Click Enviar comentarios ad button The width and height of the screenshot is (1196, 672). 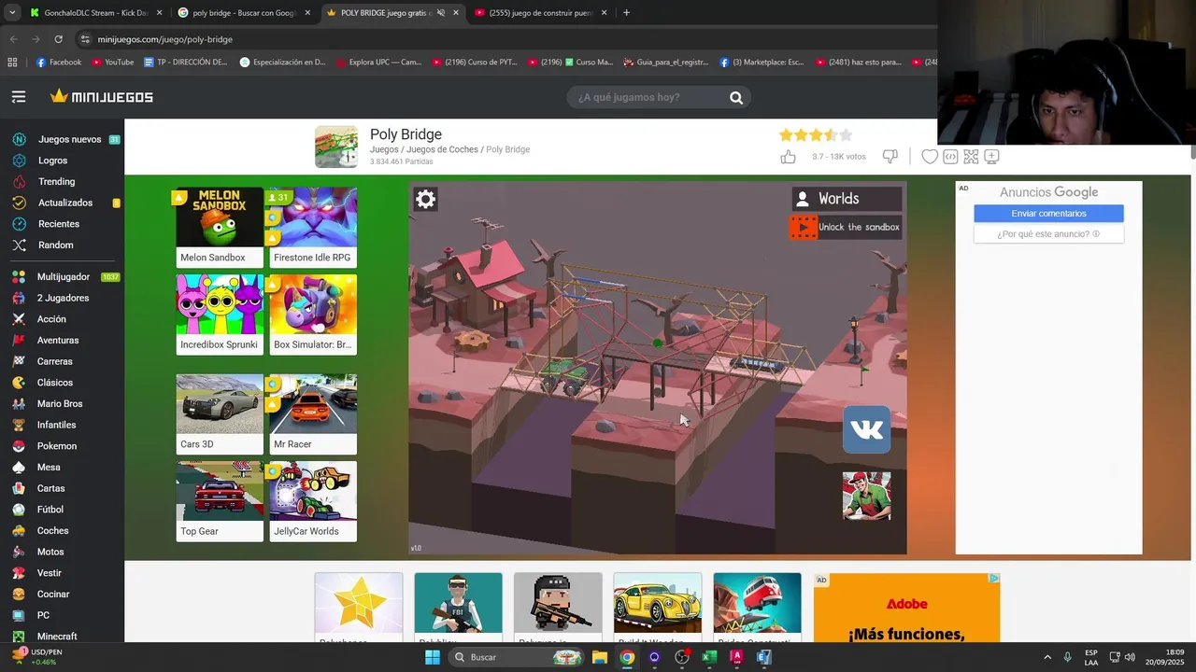coord(1048,214)
